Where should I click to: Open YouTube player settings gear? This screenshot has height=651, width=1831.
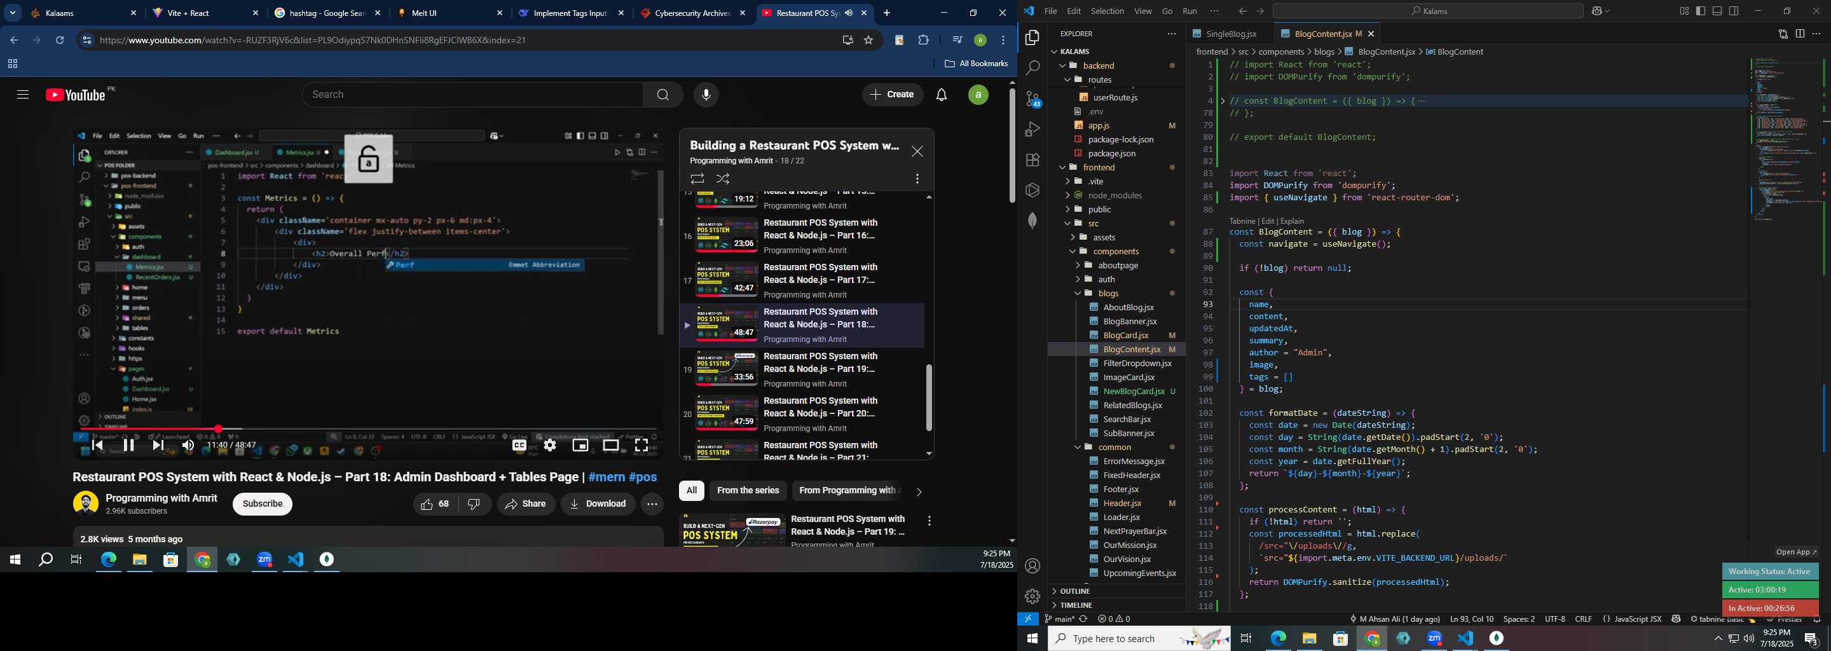549,446
